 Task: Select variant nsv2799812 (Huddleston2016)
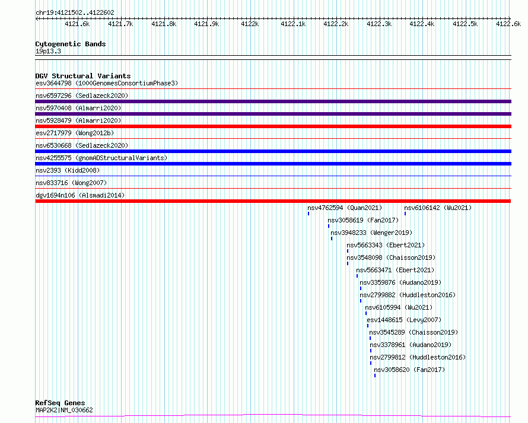(x=418, y=357)
